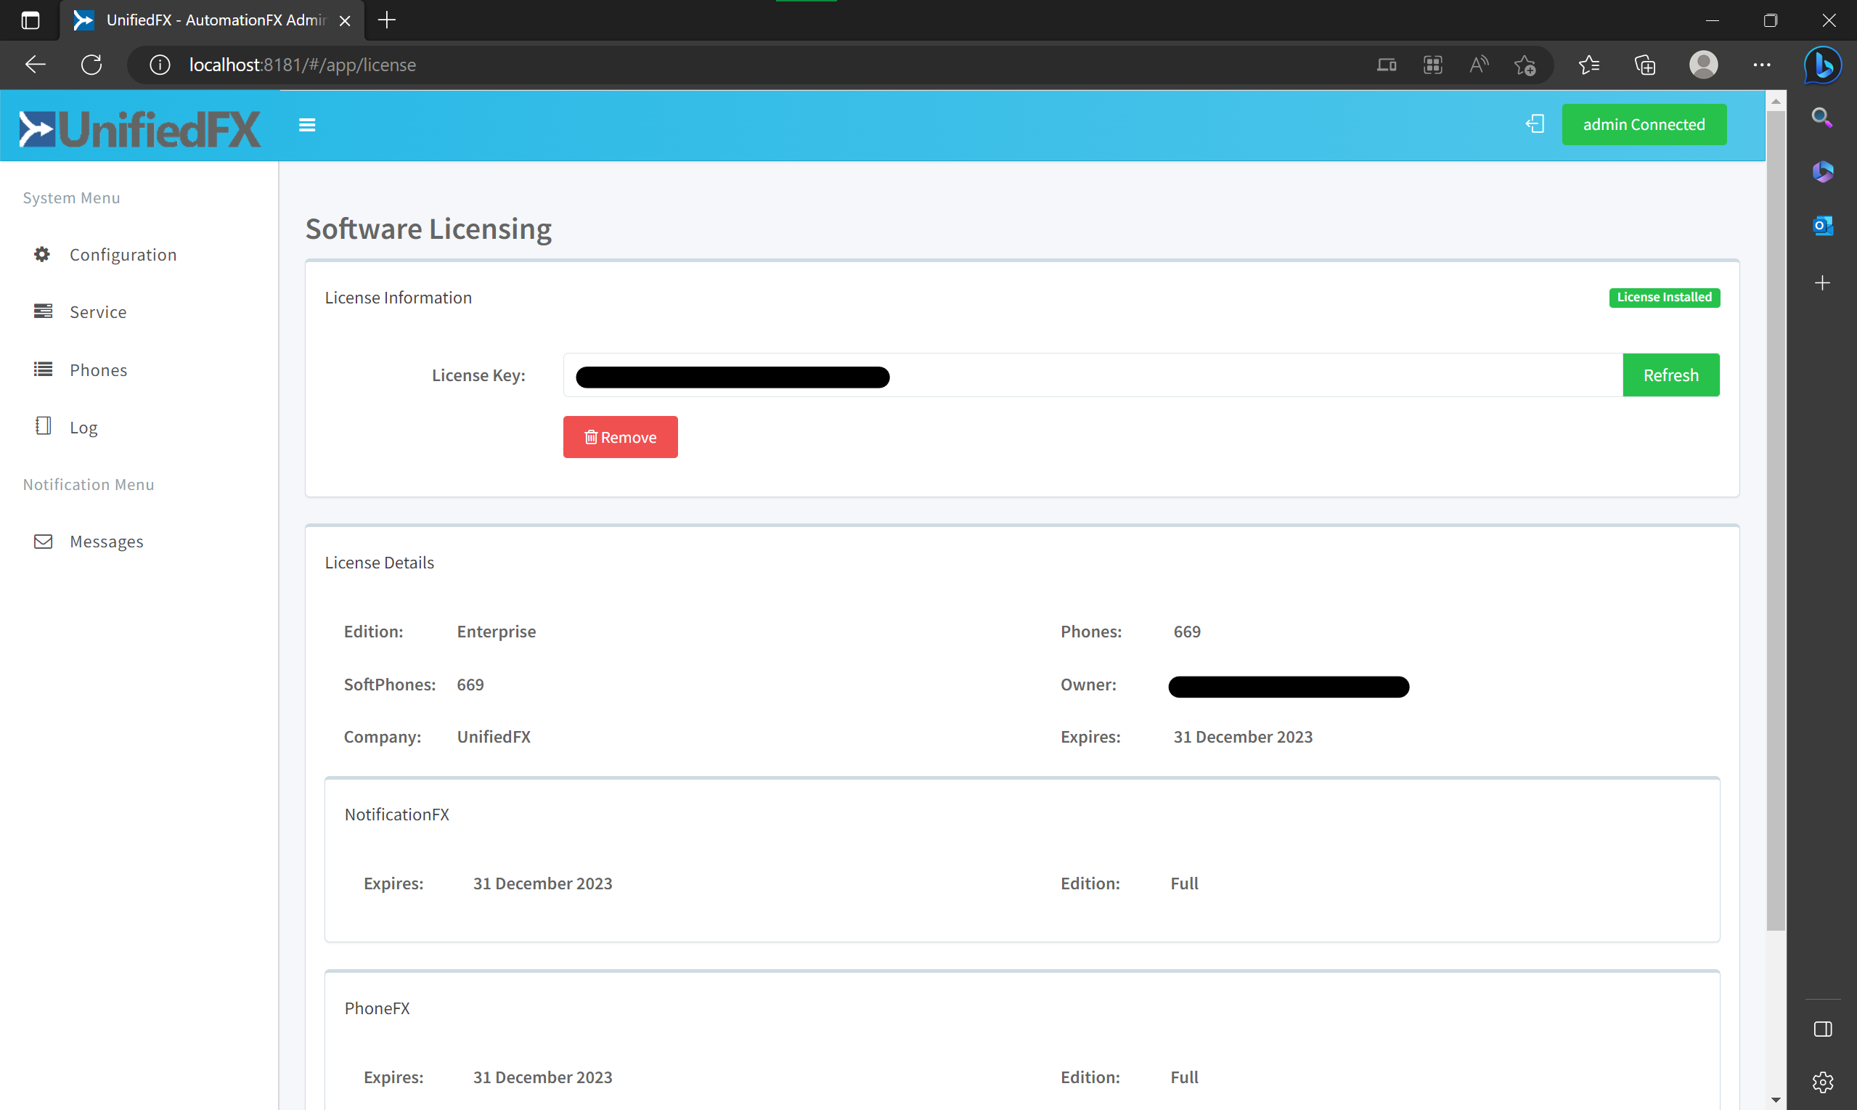Open the Log page

click(x=83, y=427)
